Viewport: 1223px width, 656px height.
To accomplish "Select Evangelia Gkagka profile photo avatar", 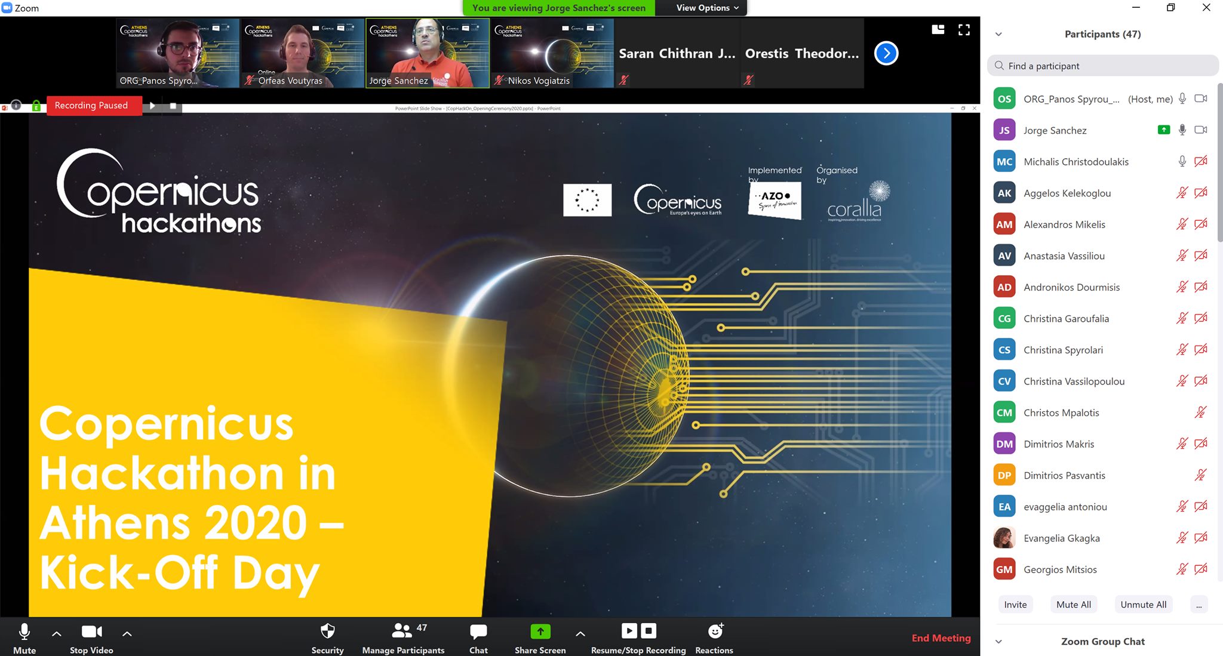I will click(1004, 538).
